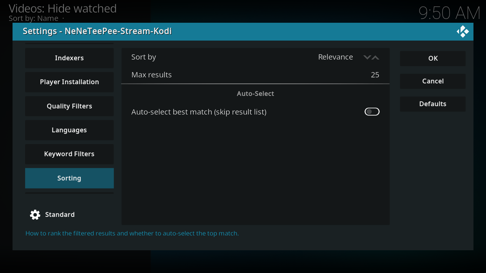486x273 pixels.
Task: Switch to Quality Filters category
Action: pos(69,106)
